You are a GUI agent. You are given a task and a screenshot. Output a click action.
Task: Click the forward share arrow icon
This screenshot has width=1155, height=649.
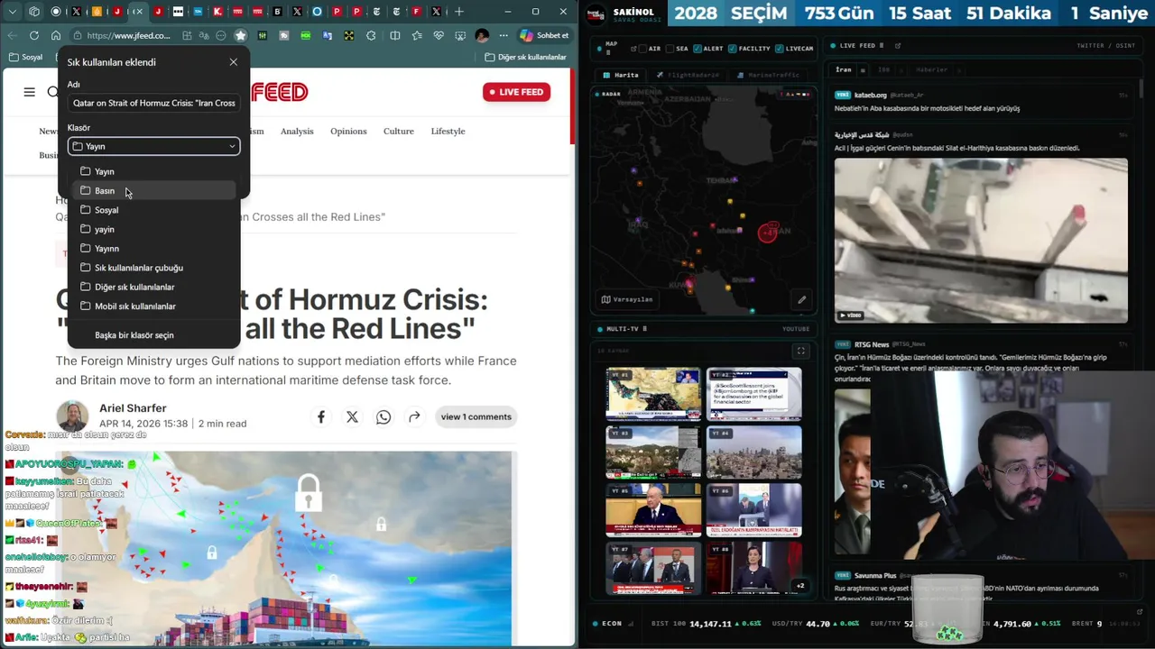pyautogui.click(x=414, y=416)
